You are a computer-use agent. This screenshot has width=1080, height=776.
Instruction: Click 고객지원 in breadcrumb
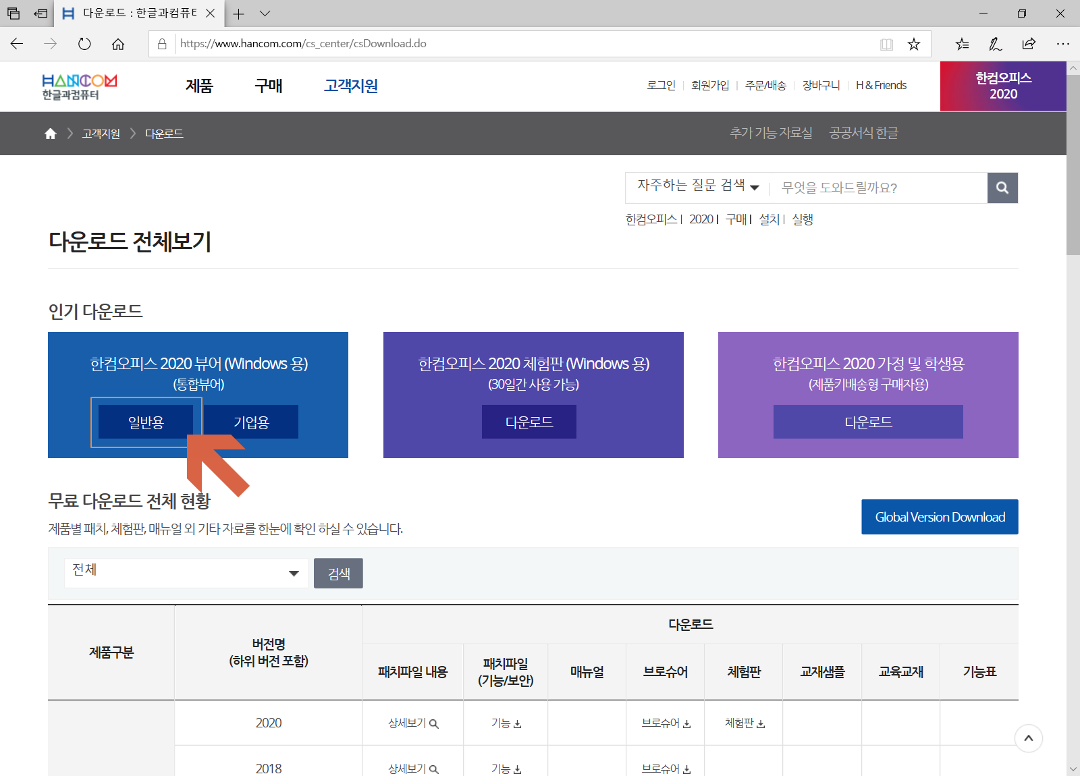pyautogui.click(x=101, y=134)
